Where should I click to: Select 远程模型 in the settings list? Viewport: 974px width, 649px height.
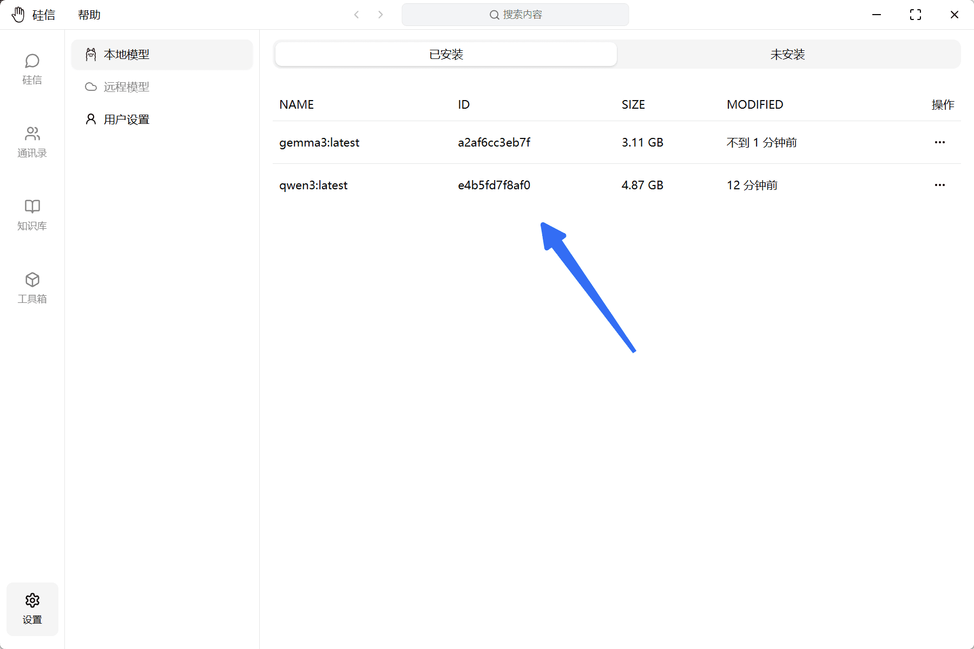tap(162, 87)
